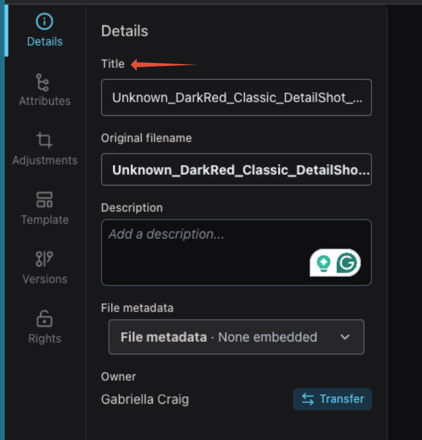Click the owner name Gabriella Craig
The width and height of the screenshot is (422, 440).
[x=145, y=399]
